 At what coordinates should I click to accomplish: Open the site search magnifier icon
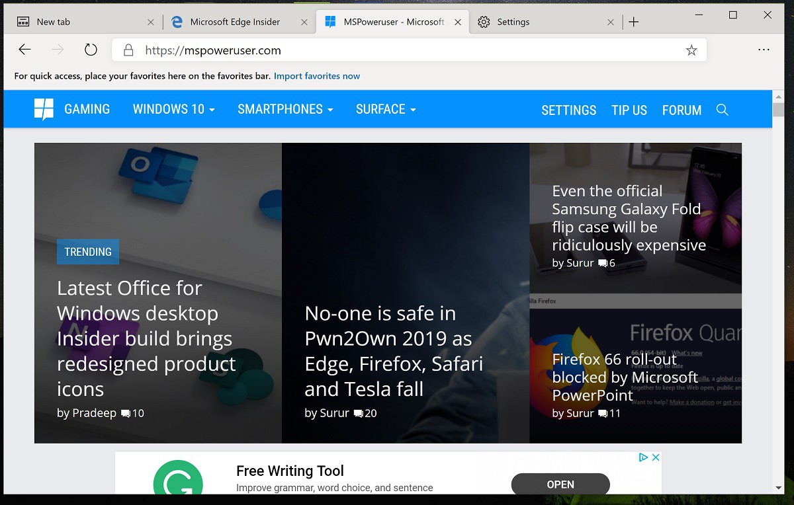click(x=722, y=110)
